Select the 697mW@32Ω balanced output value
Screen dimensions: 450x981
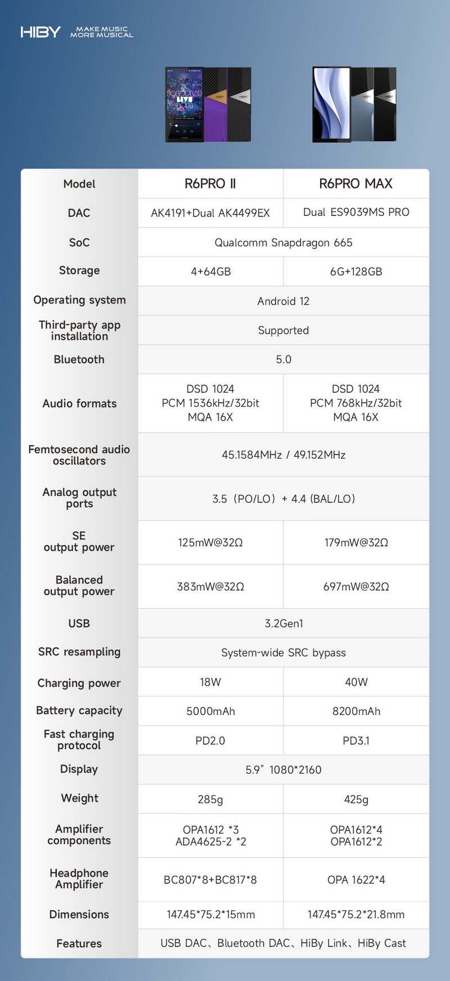(x=356, y=587)
